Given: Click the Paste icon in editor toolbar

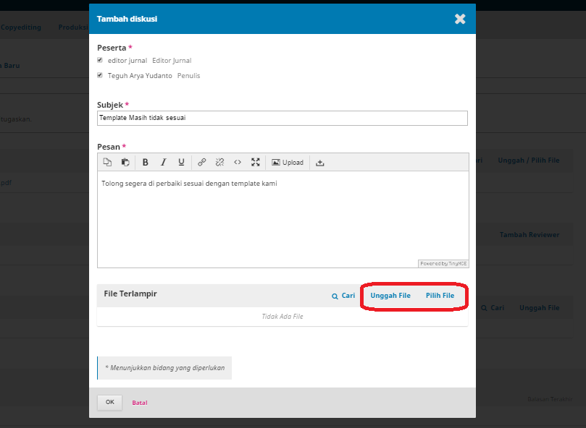Looking at the screenshot, I should (125, 163).
